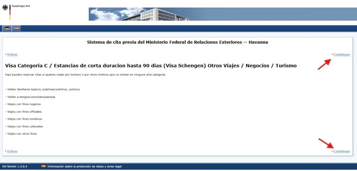Click 'Viajes con fines officiales' line
Screen dimensions: 357x171
(23, 111)
